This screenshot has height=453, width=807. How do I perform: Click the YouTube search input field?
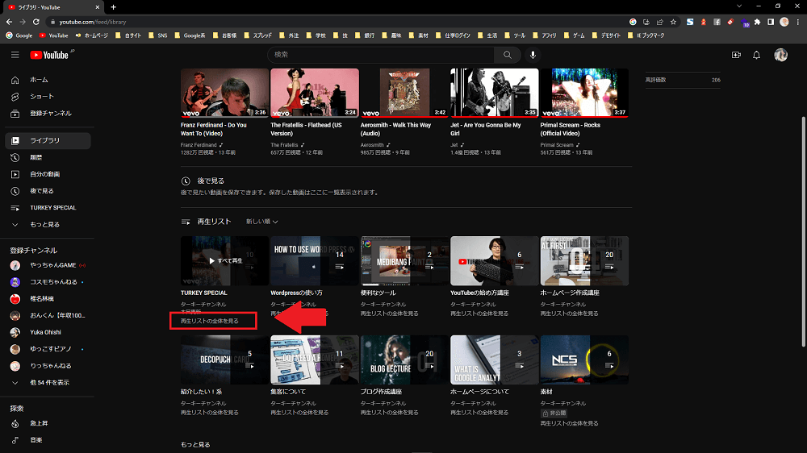(381, 55)
